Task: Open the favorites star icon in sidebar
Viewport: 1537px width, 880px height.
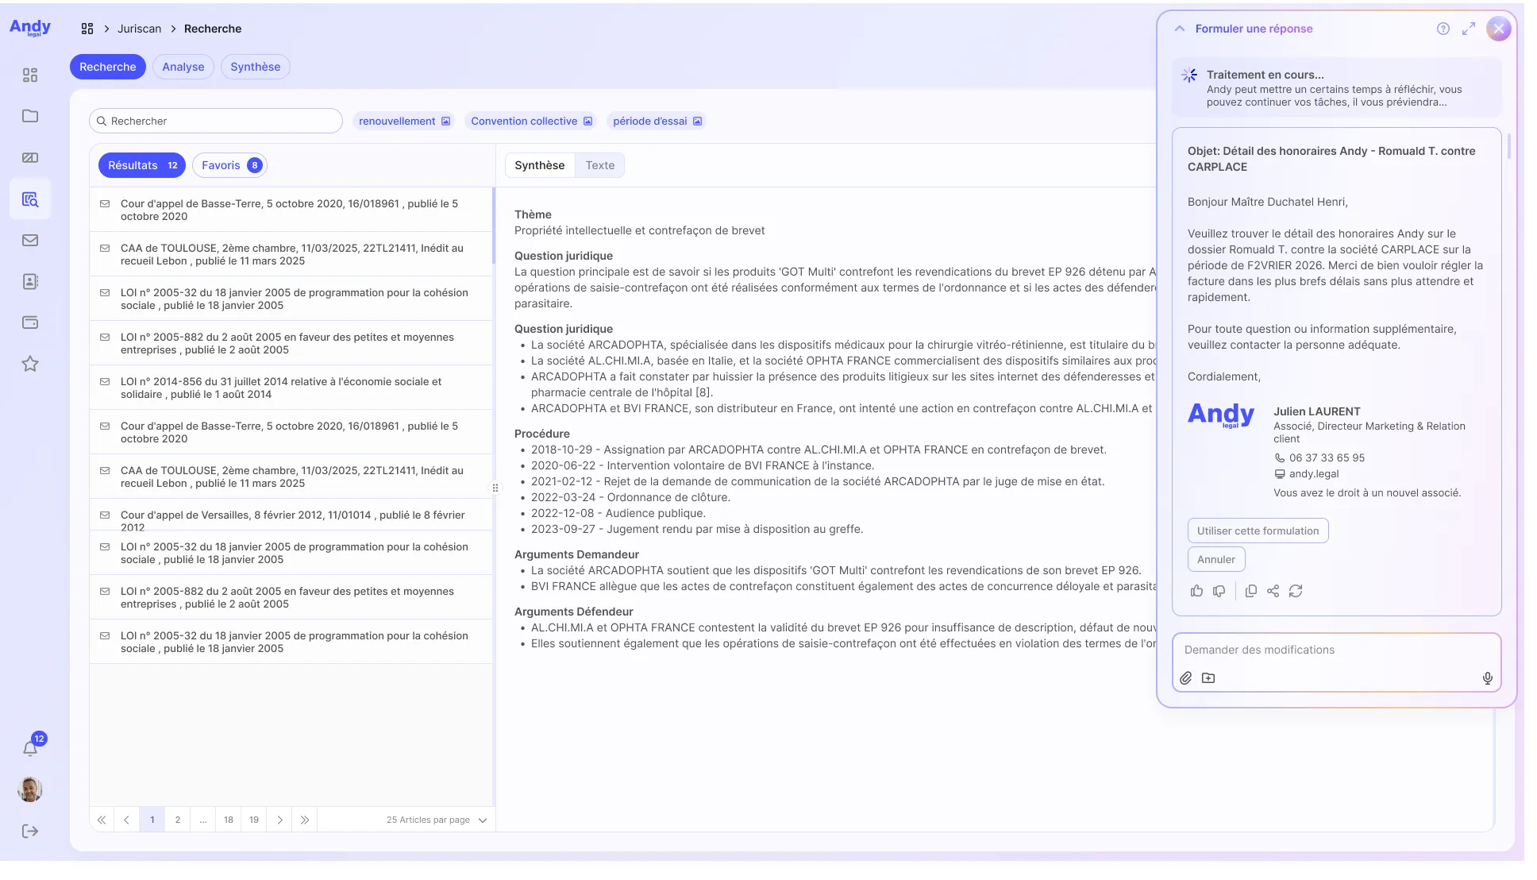Action: coord(30,364)
